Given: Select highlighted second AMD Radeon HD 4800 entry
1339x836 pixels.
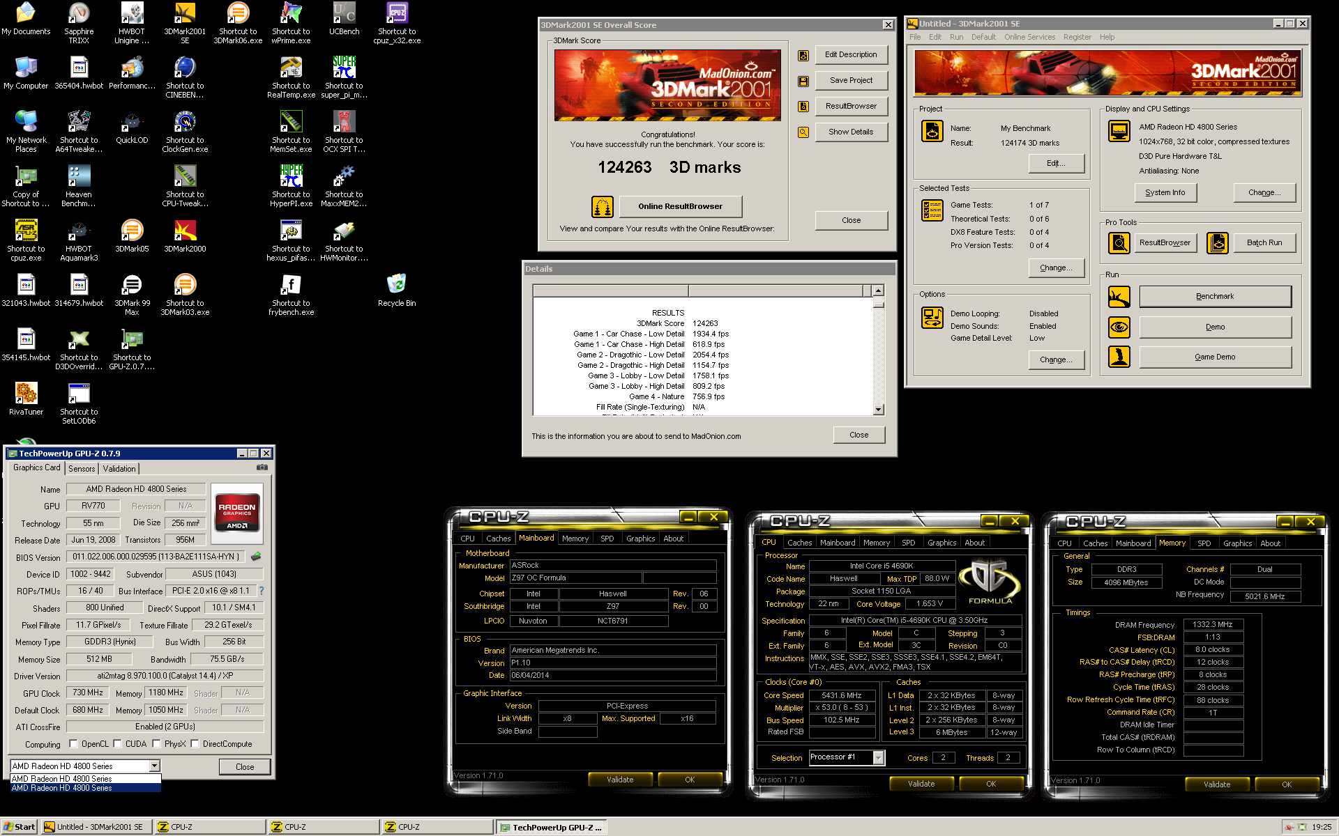Looking at the screenshot, I should [x=86, y=788].
